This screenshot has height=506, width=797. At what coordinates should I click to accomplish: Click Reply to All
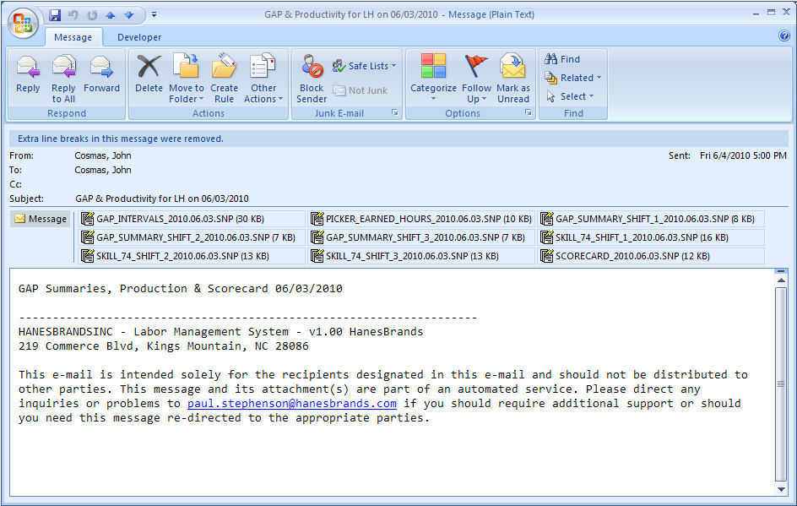pyautogui.click(x=63, y=79)
